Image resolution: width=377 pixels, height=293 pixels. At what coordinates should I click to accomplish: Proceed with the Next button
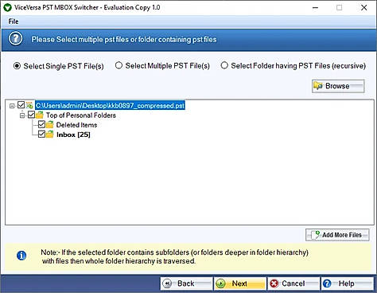(x=240, y=283)
